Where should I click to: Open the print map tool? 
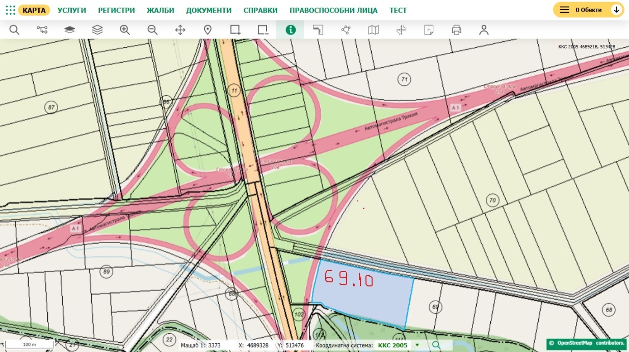click(x=456, y=30)
